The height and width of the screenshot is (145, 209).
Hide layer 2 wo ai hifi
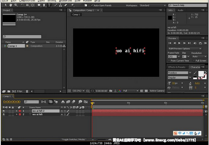[4, 114]
